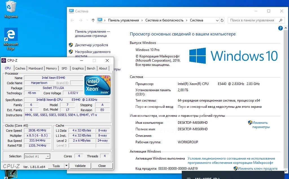Viewport: 289px width, 179px height.
Task: Click the Close button at CPU-Z bottom
Action: [x=102, y=166]
